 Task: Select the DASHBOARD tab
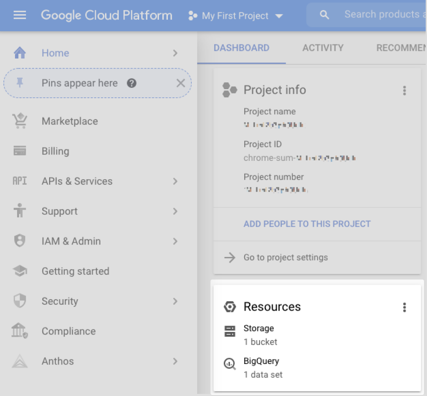(x=241, y=48)
